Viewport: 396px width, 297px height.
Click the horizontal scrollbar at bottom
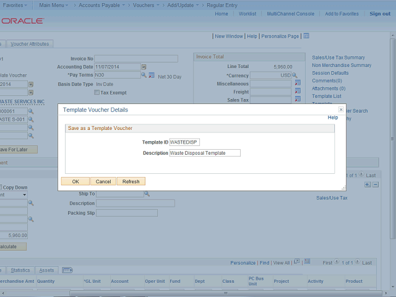225,293
